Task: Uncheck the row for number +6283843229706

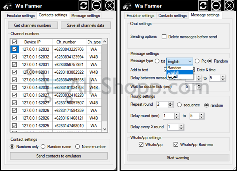Action: (14, 49)
